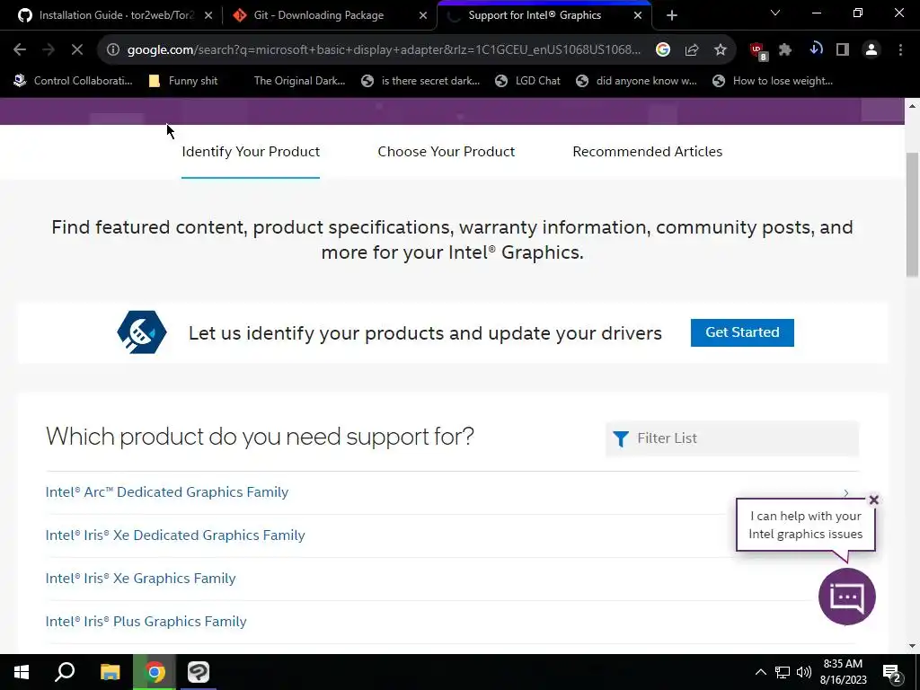Select Recommended Articles tab
Viewport: 920px width, 690px height.
pos(647,152)
